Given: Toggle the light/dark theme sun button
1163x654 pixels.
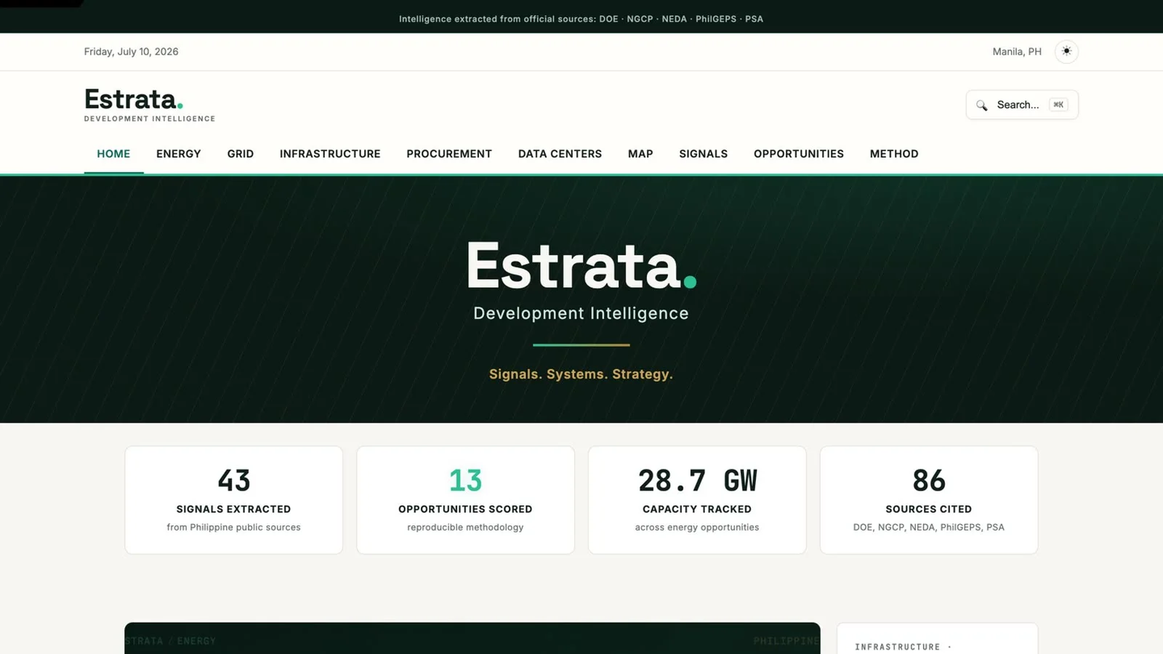Looking at the screenshot, I should point(1066,52).
